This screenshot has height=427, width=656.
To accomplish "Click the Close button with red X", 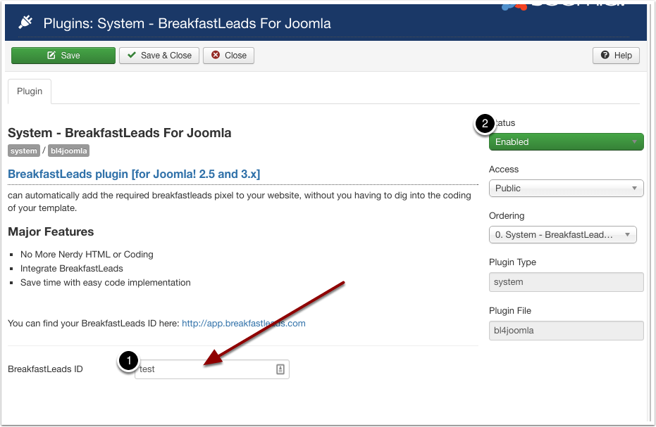I will [x=228, y=56].
